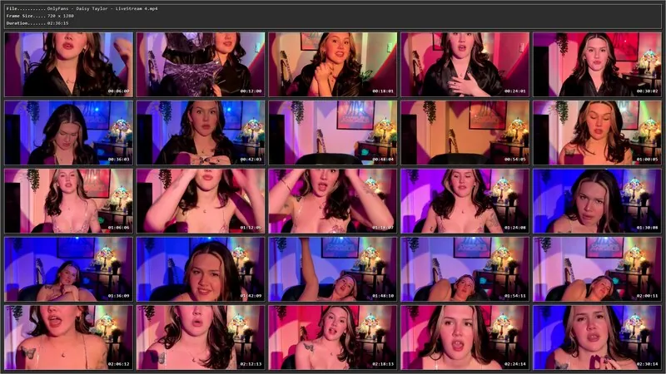This screenshot has width=666, height=374.
Task: Click the File name line ending 'LiveStream 4.mp4'
Action: pos(82,8)
